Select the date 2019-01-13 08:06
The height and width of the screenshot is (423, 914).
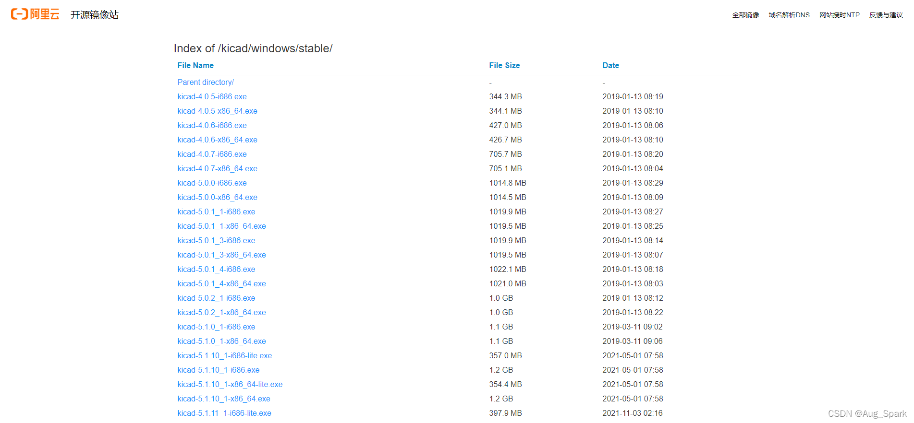[633, 125]
